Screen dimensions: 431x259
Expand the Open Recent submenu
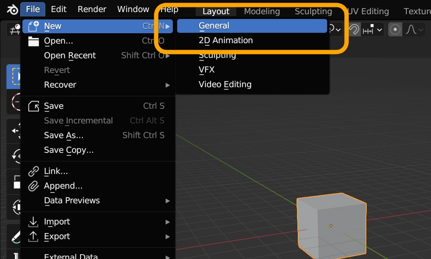(97, 55)
